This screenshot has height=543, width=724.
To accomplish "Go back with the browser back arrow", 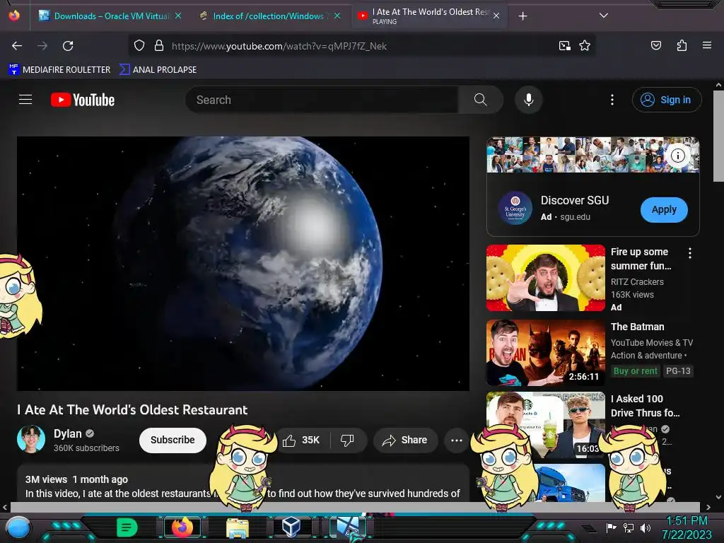I will pos(17,46).
